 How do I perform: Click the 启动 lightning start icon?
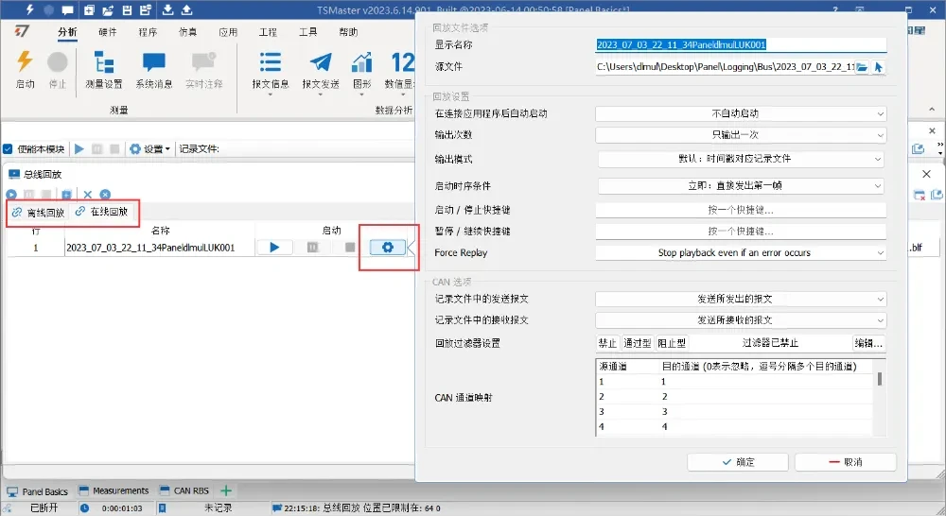(26, 63)
